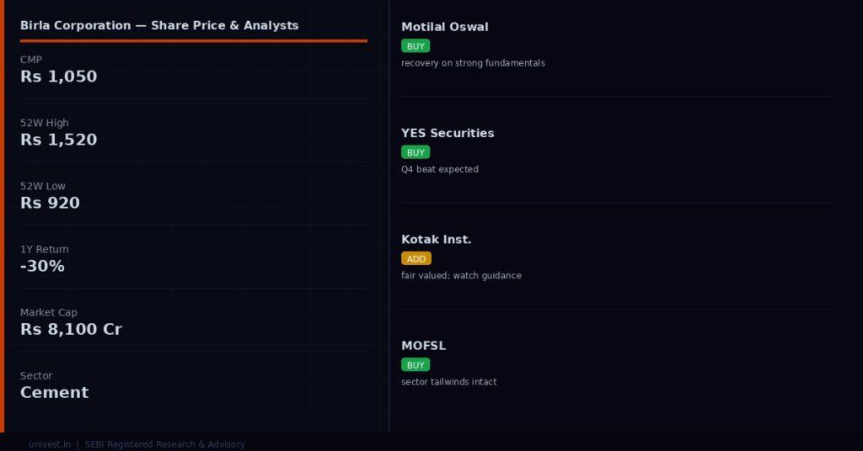
Task: Select the CMP label
Action: [31, 60]
